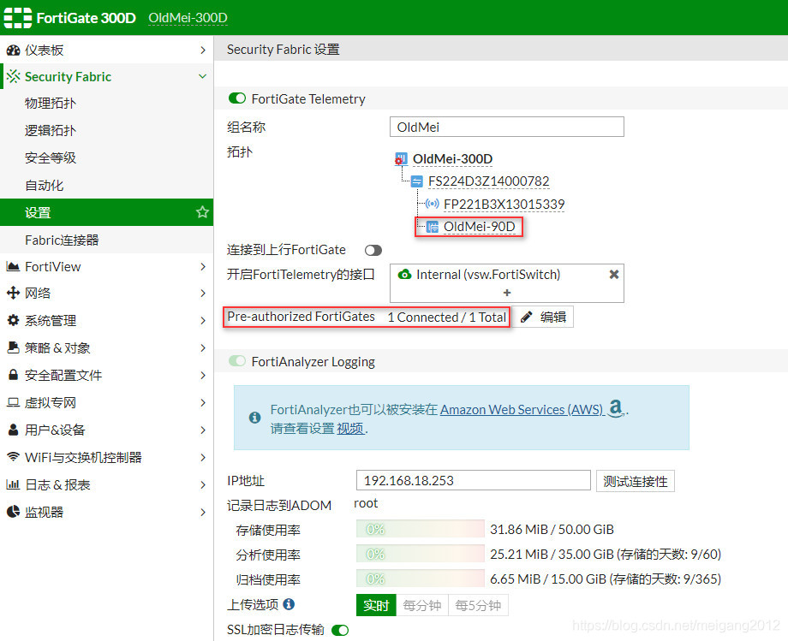Click the 网络 cross-arrows icon
The image size is (788, 641).
13,294
